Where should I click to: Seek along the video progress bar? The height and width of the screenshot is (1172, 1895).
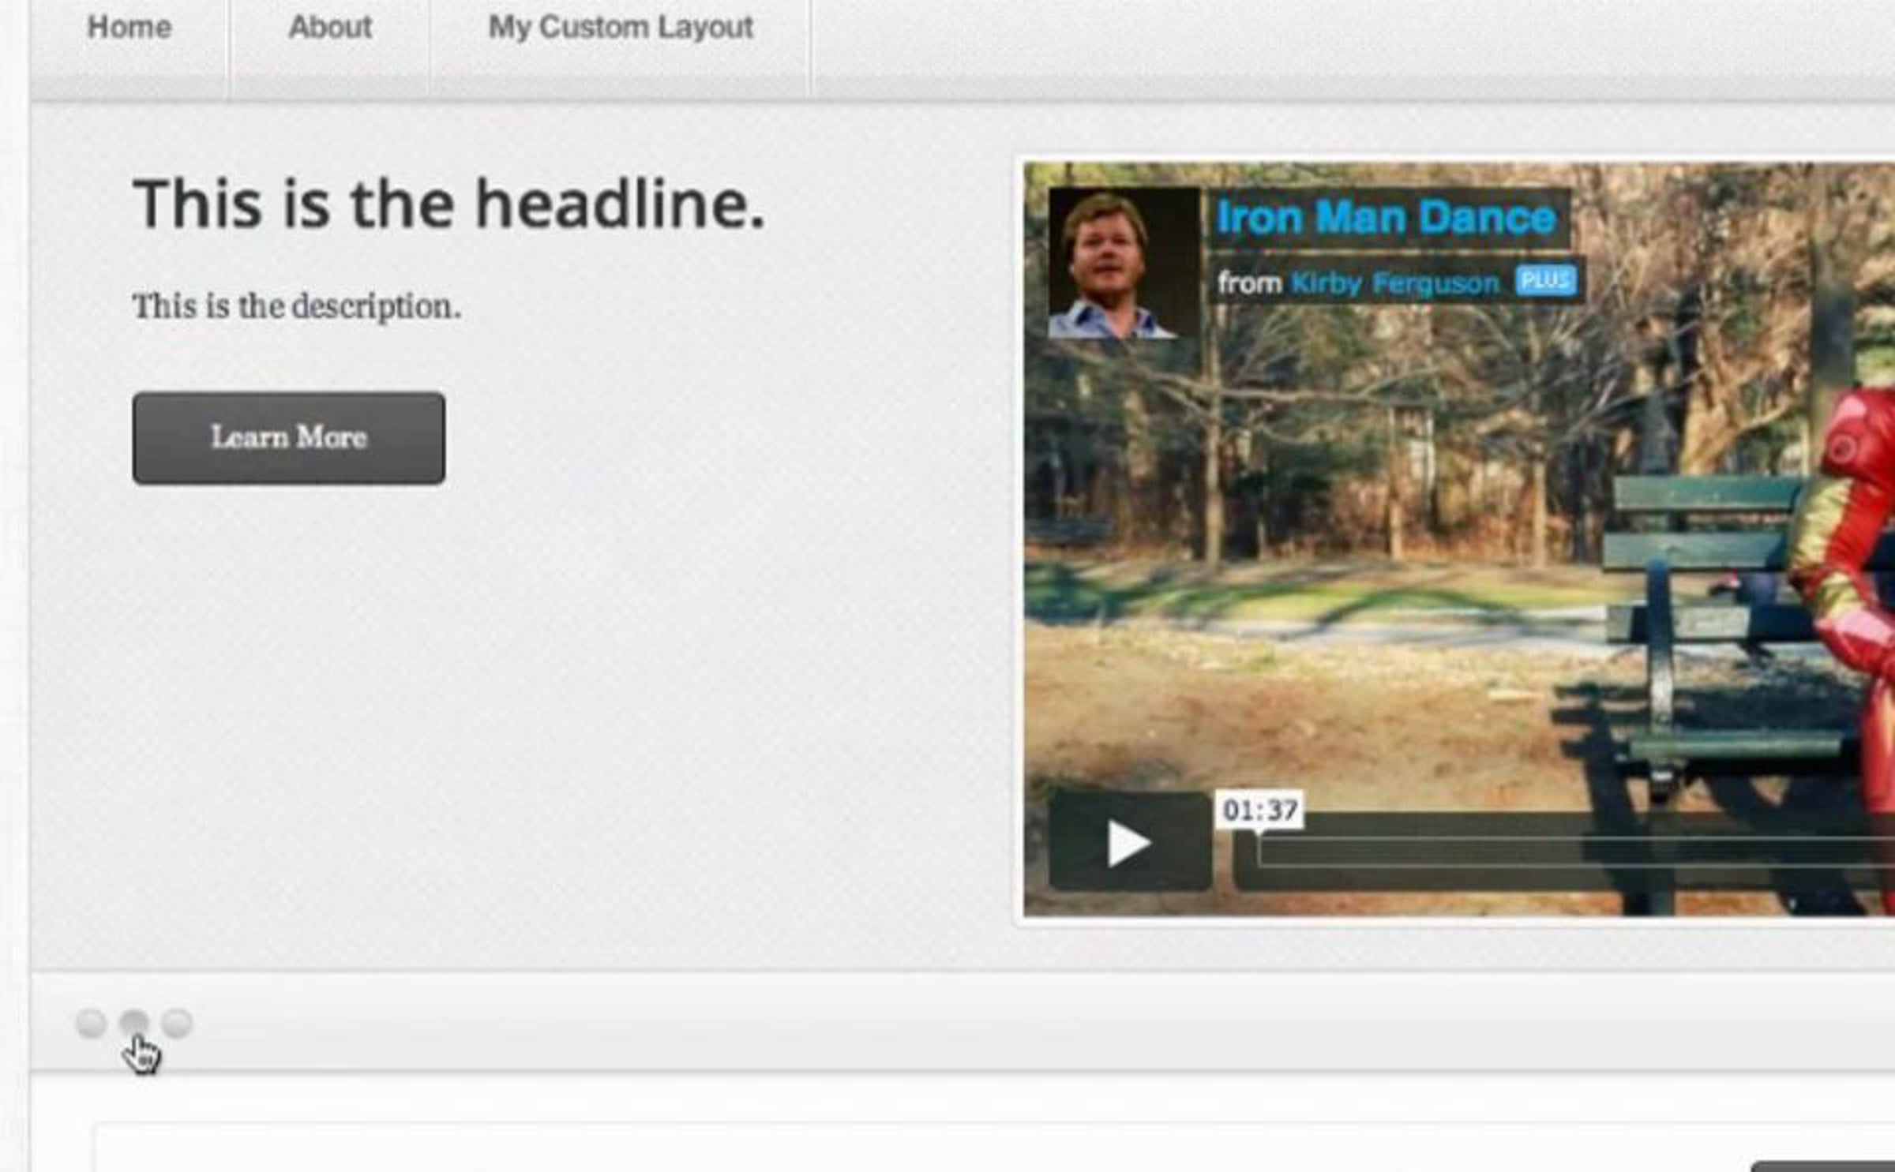1576,852
